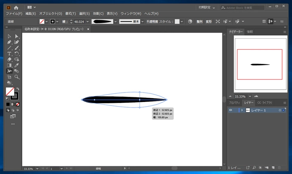Select the Eraser tool
The image size is (292, 174).
point(9,59)
